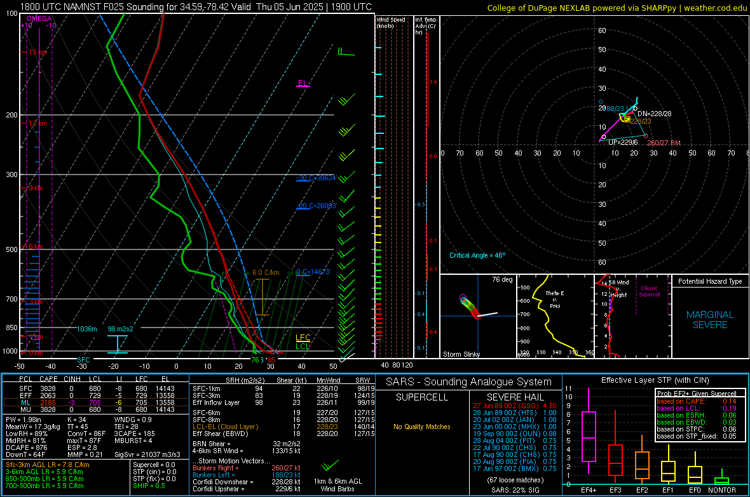Screen dimensions: 750x497
Task: Click the 76 deg value in the slinky panel
Action: [501, 279]
